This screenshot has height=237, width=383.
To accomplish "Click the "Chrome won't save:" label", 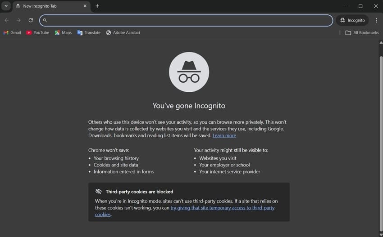I will click(109, 150).
